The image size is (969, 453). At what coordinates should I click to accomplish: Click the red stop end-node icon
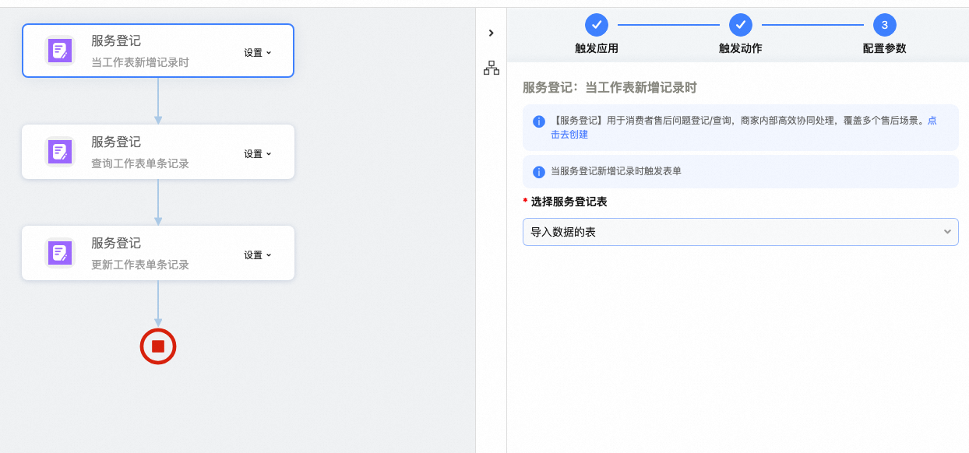pyautogui.click(x=158, y=346)
